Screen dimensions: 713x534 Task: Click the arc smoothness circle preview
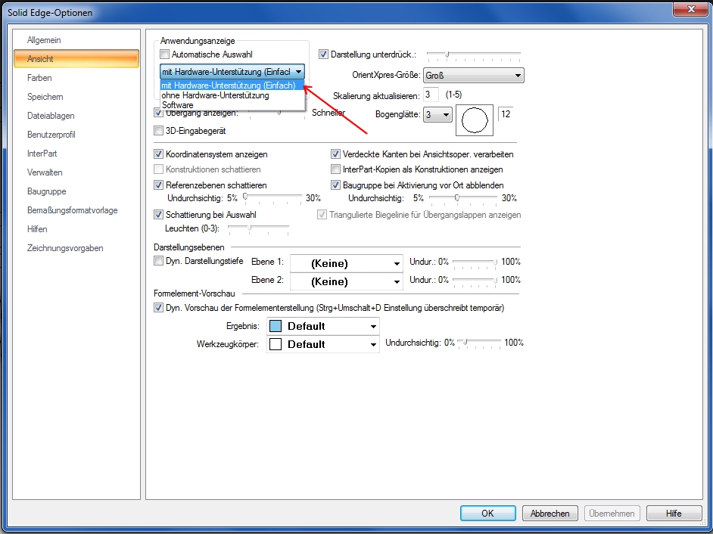tap(475, 120)
